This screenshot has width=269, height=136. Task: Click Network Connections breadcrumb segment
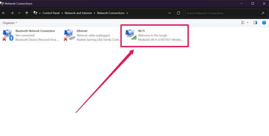click(110, 13)
